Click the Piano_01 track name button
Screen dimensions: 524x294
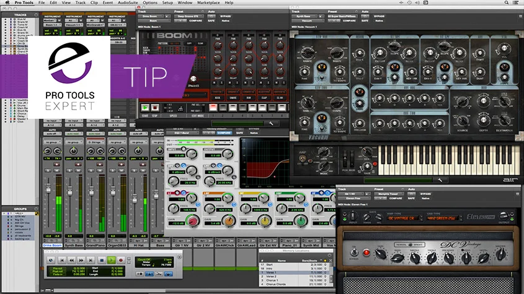(290, 245)
